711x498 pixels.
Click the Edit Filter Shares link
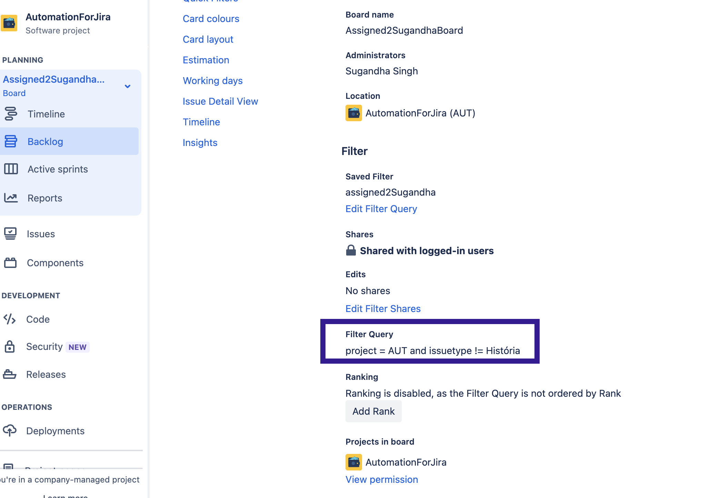coord(383,309)
